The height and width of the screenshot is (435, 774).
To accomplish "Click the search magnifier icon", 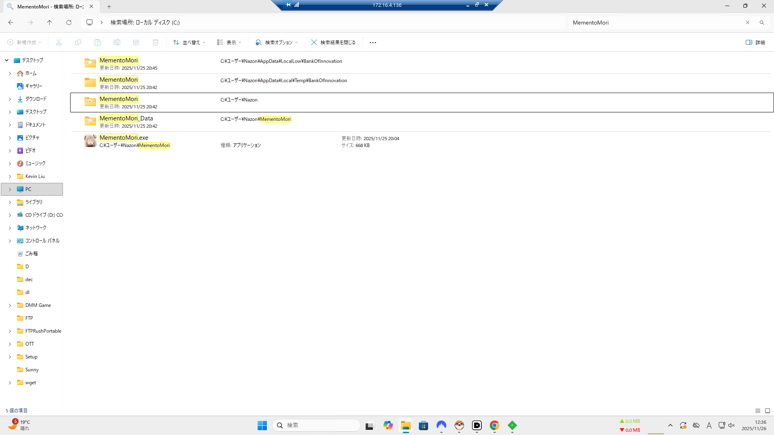I will pyautogui.click(x=762, y=23).
